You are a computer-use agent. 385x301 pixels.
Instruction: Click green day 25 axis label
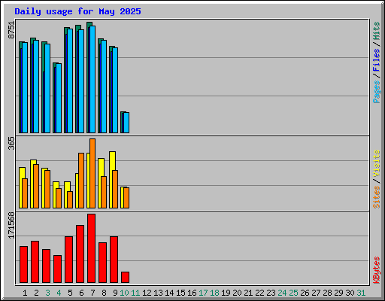pyautogui.click(x=293, y=293)
